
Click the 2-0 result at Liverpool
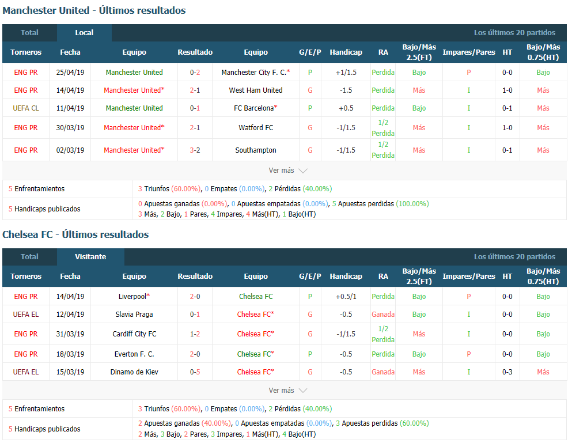click(195, 296)
